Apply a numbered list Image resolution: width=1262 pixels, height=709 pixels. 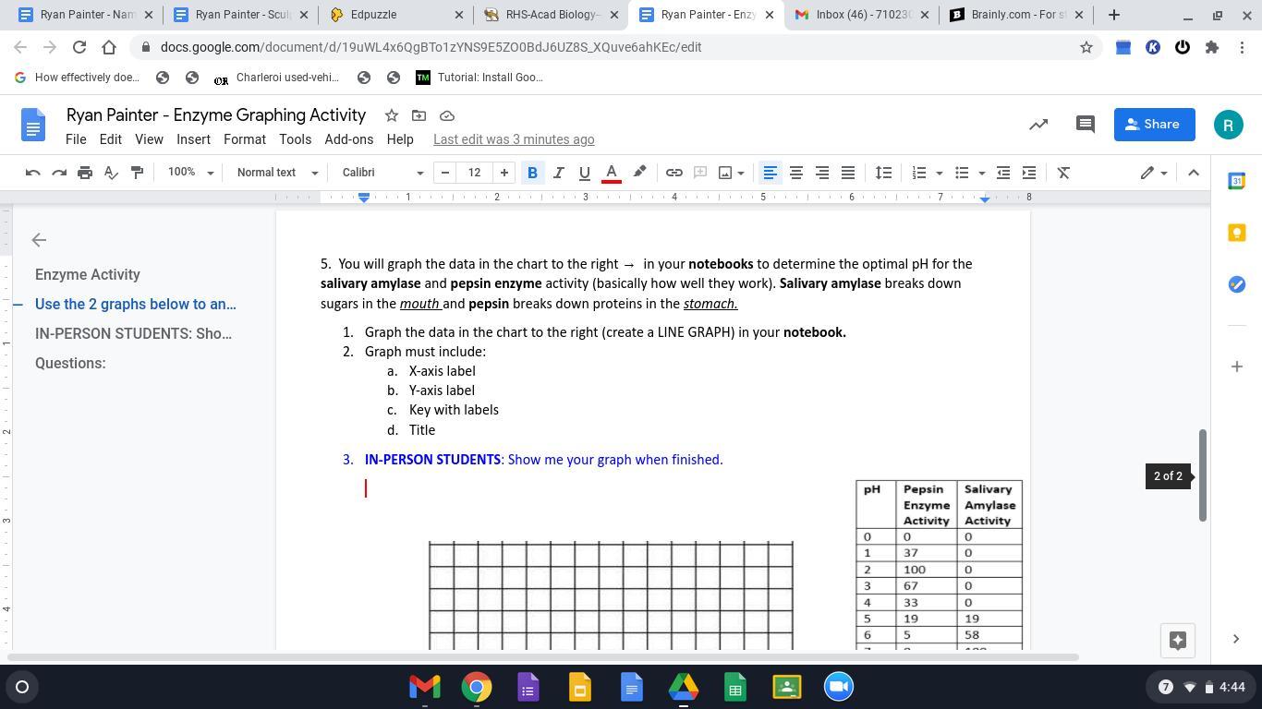click(918, 173)
